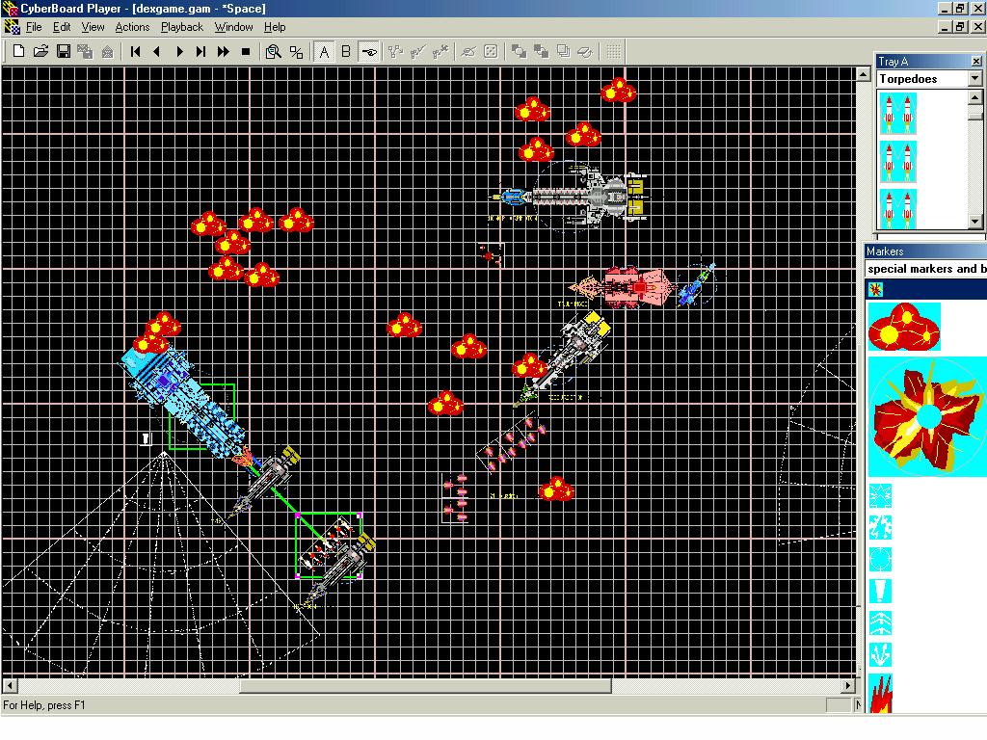Stop playback with the square icon
This screenshot has width=987, height=740.
[246, 52]
